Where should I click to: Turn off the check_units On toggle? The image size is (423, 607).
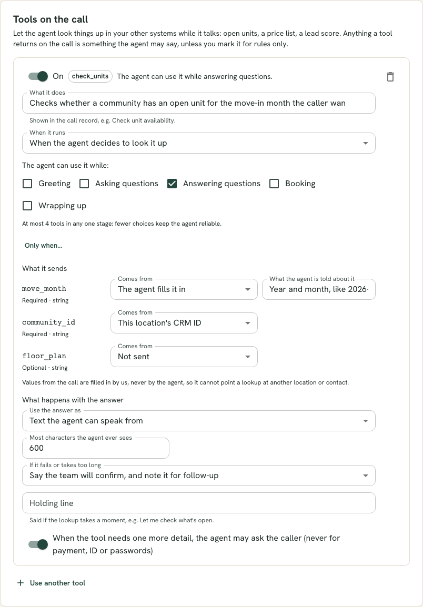click(38, 76)
